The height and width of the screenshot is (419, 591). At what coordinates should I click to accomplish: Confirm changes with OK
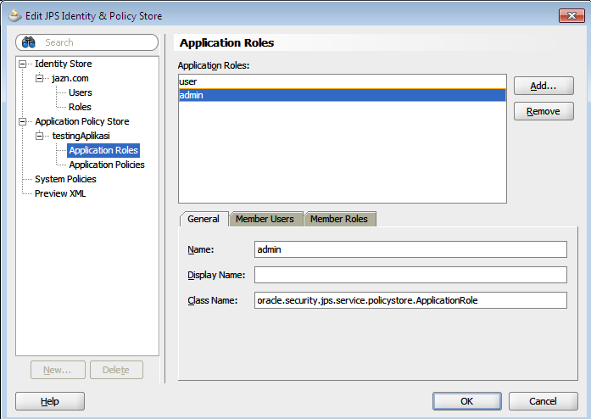(x=466, y=401)
